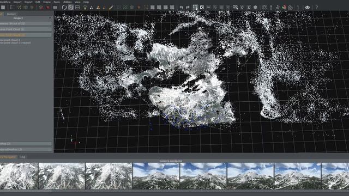Image resolution: width=349 pixels, height=196 pixels.
Task: Click the red and green axis icon
Action: click(284, 7)
